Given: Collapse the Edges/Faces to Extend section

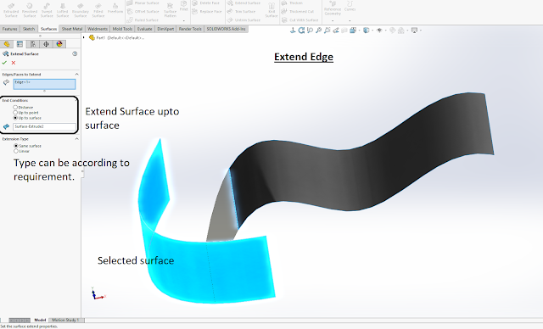Looking at the screenshot, I should tap(76, 74).
